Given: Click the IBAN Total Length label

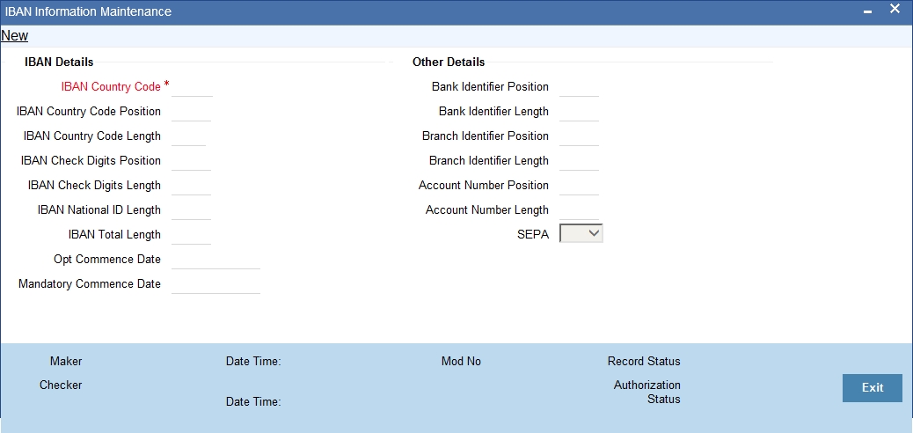Looking at the screenshot, I should click(x=114, y=235).
